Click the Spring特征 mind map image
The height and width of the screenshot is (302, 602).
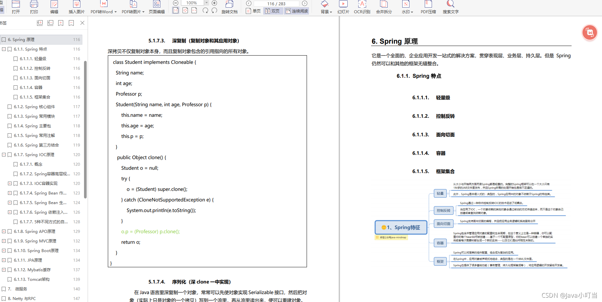tap(471, 225)
